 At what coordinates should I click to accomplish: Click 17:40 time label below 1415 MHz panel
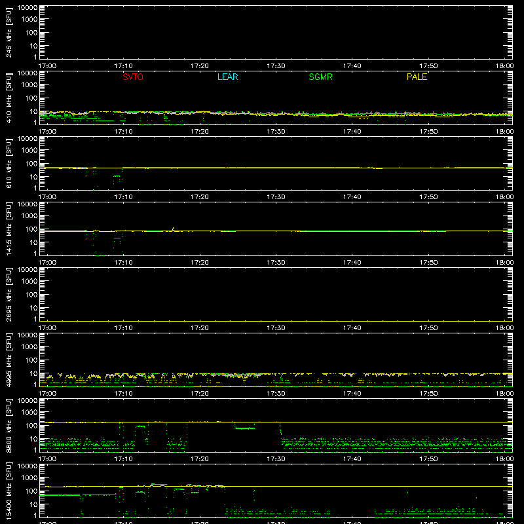tap(352, 263)
